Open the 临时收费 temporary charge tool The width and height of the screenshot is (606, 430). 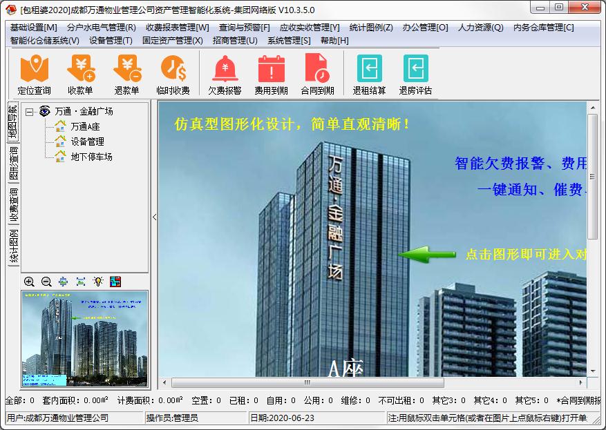pos(173,75)
